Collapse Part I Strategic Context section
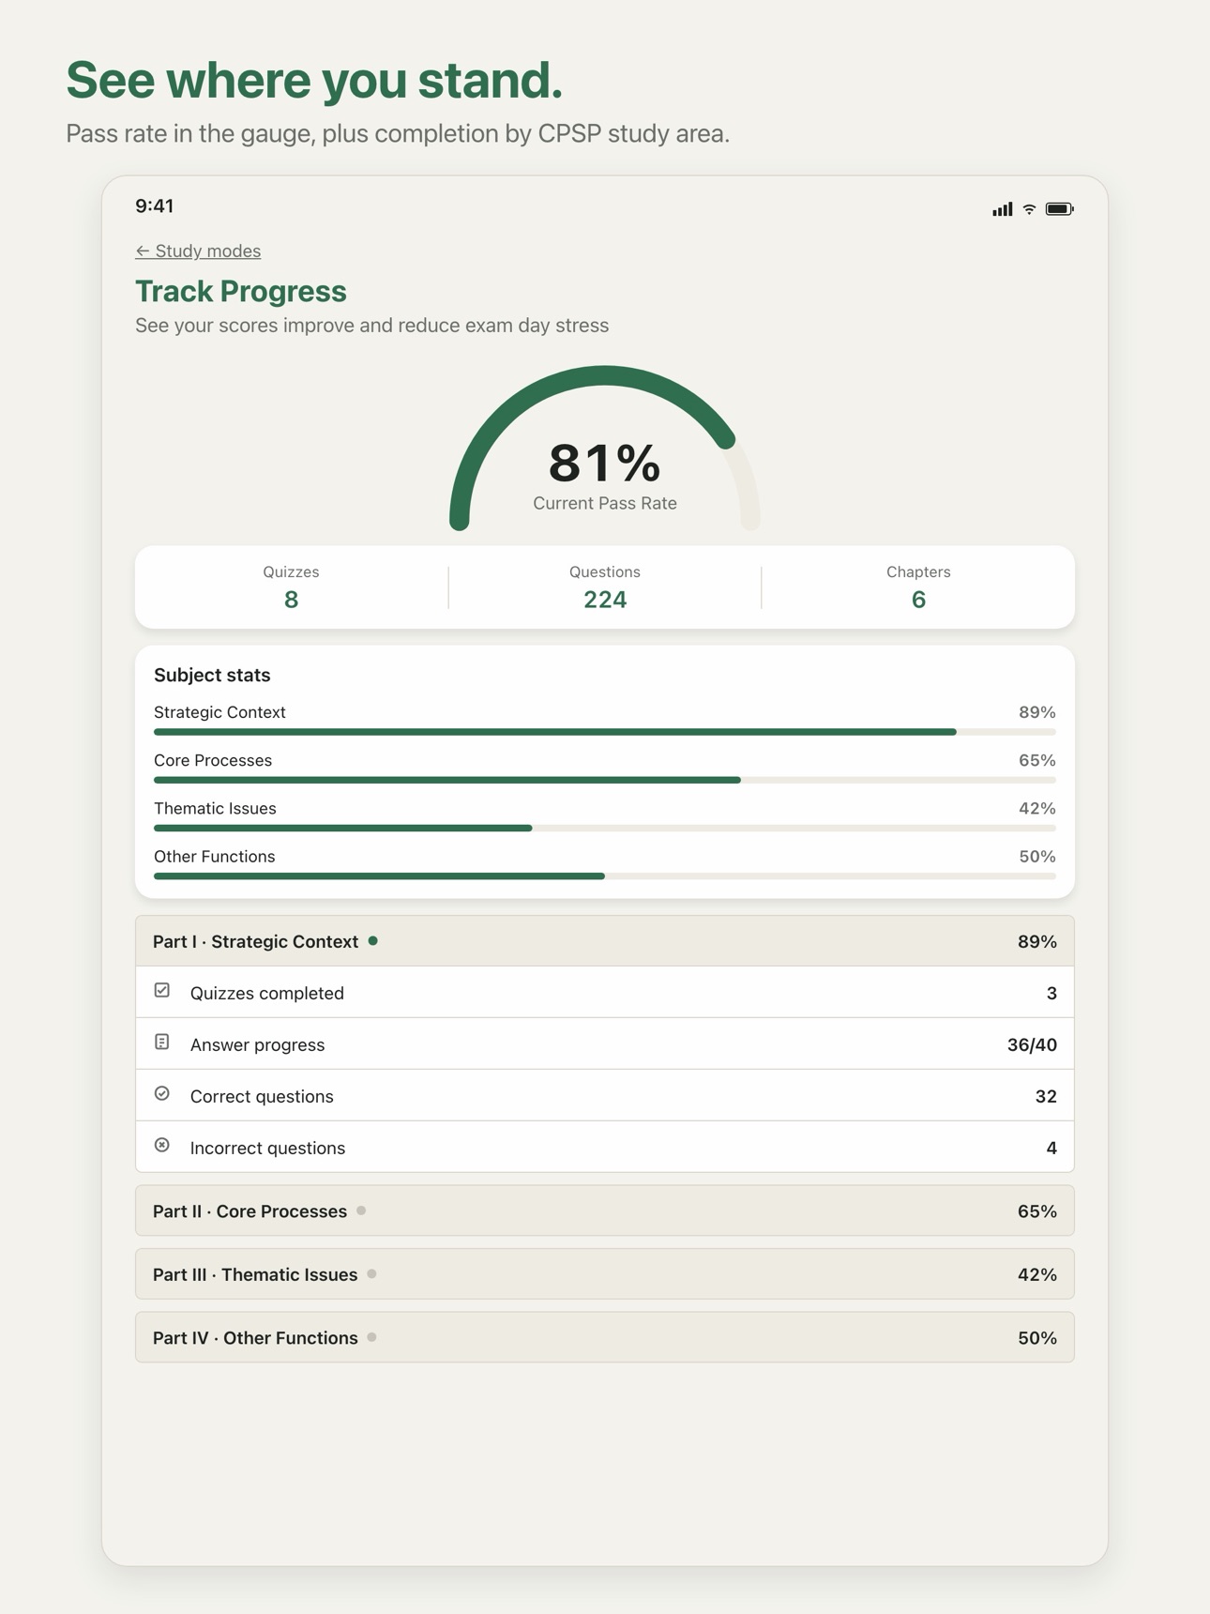The height and width of the screenshot is (1614, 1210). click(605, 941)
